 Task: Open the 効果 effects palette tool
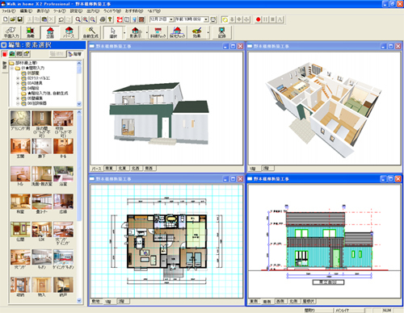196,32
